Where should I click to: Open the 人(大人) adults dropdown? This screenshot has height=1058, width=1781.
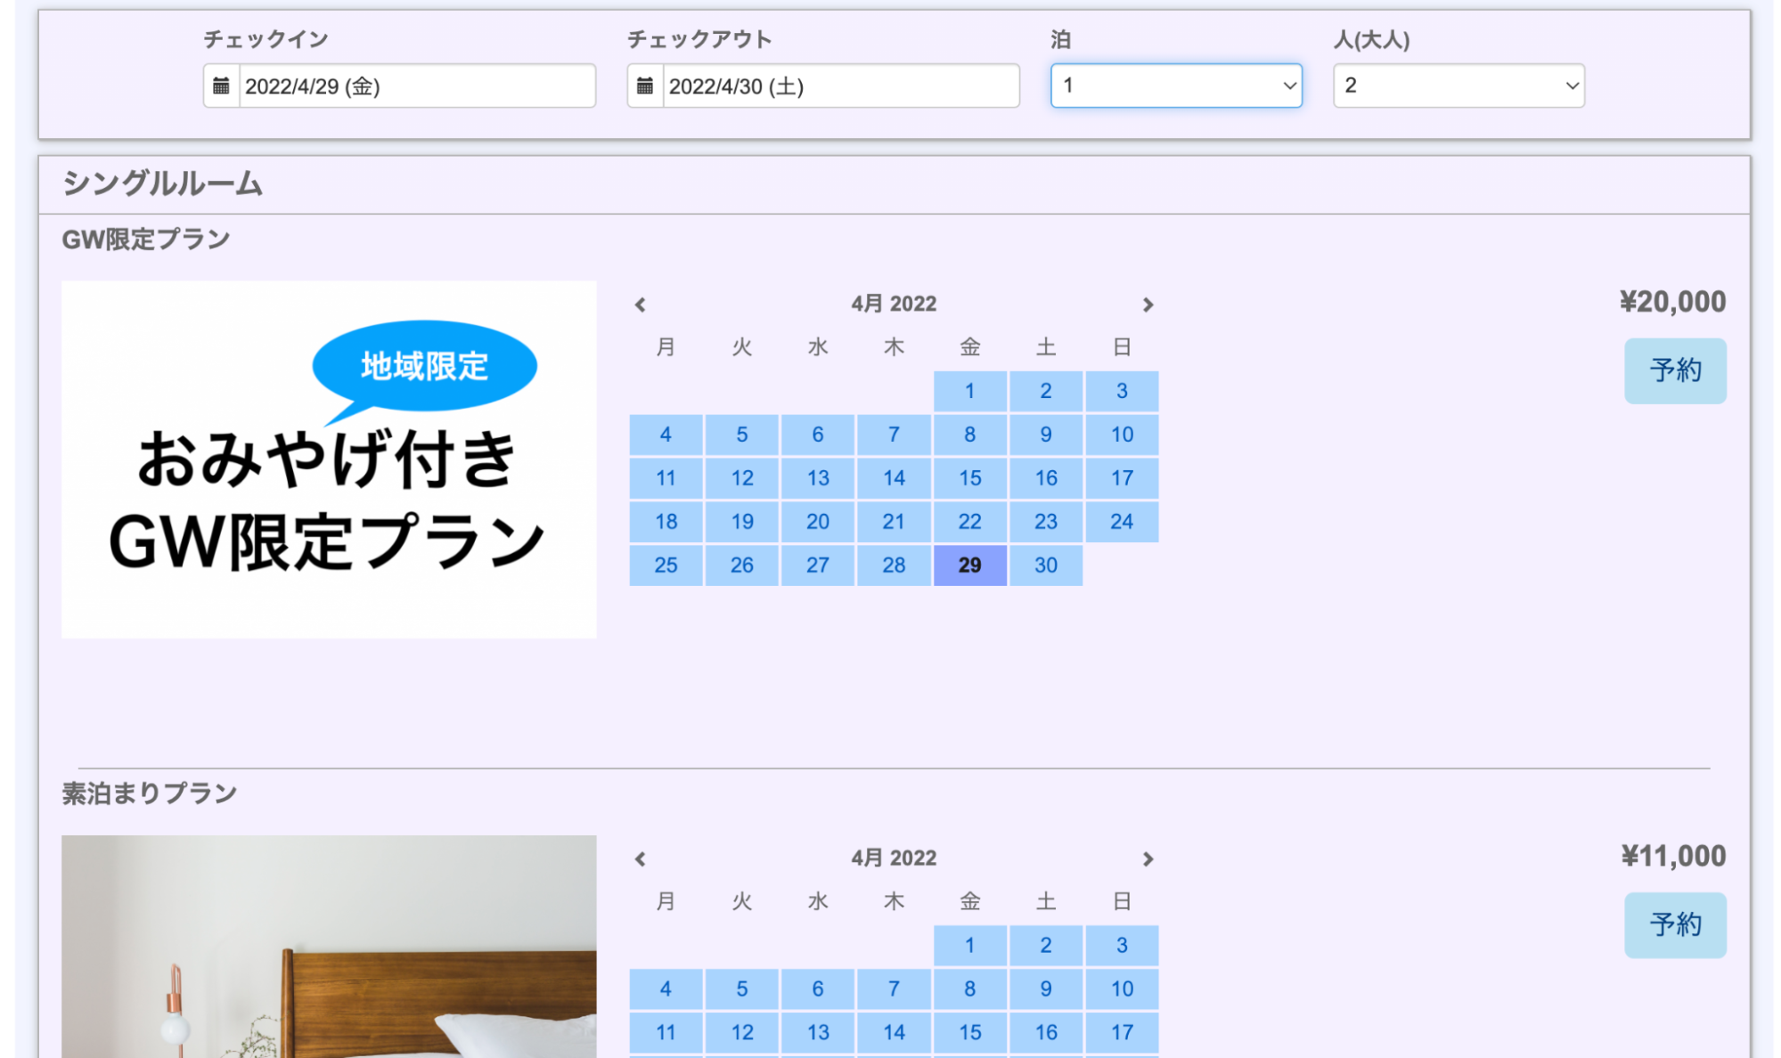point(1458,85)
